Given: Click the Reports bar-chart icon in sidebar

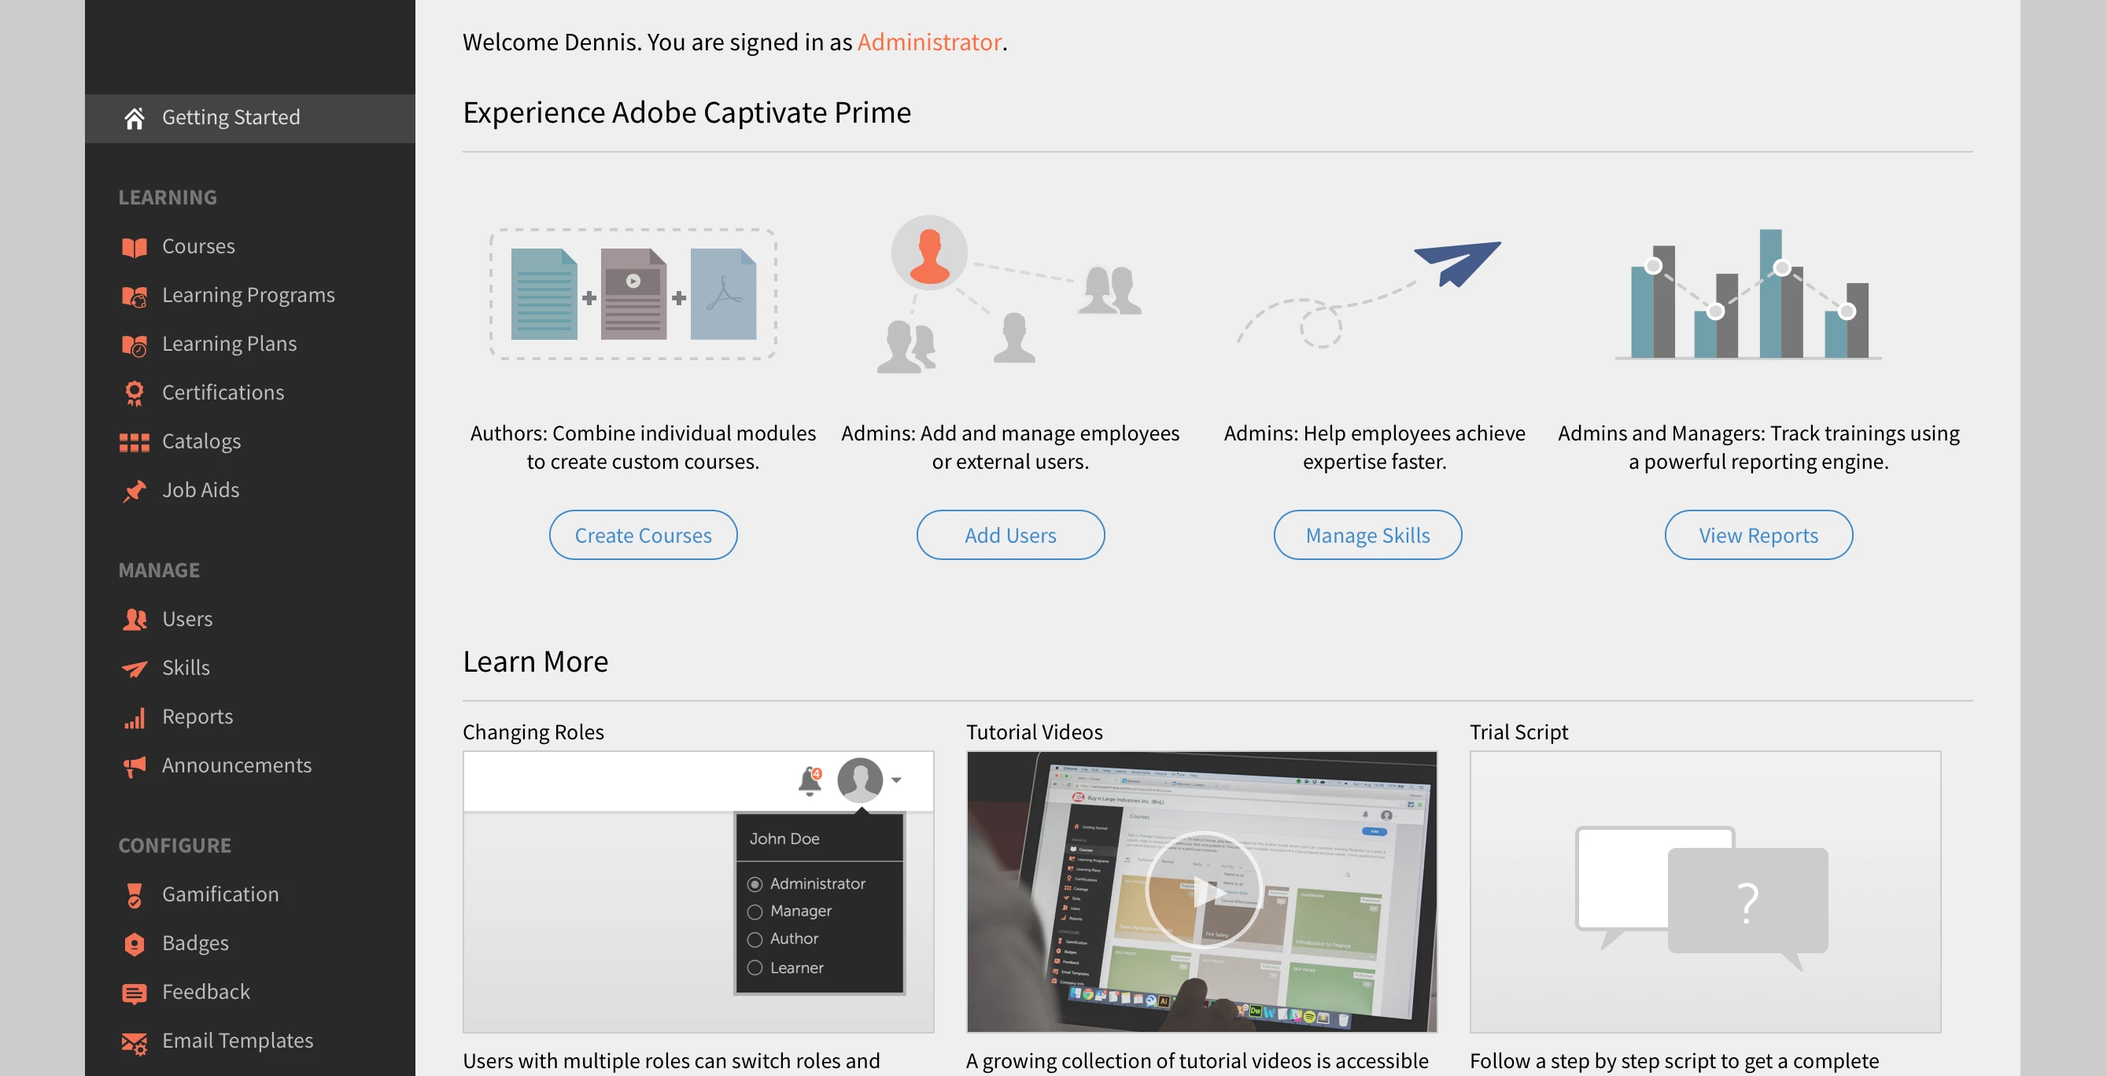Looking at the screenshot, I should (134, 718).
